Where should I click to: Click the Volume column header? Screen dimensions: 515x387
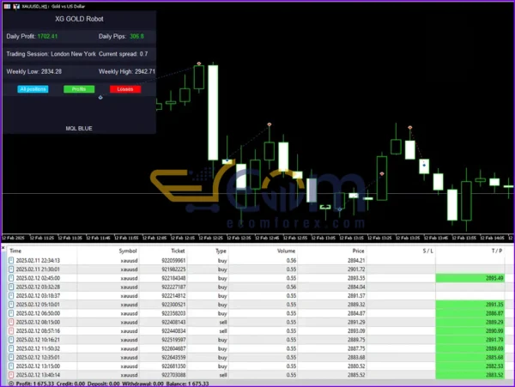[285, 251]
